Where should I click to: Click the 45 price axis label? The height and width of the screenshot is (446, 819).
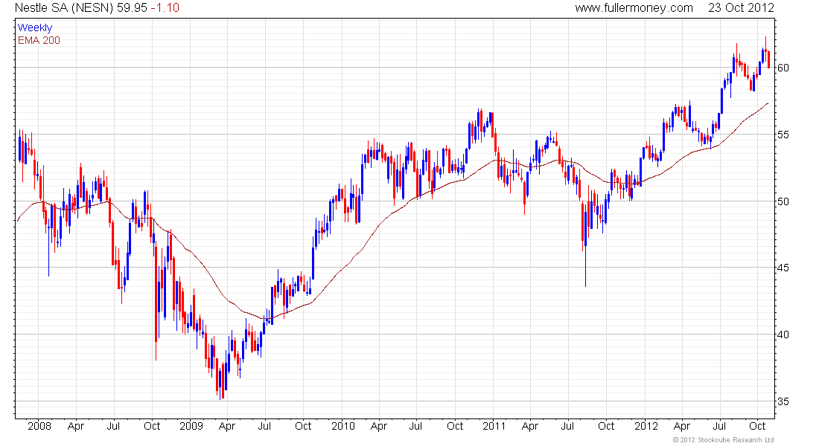(x=783, y=268)
